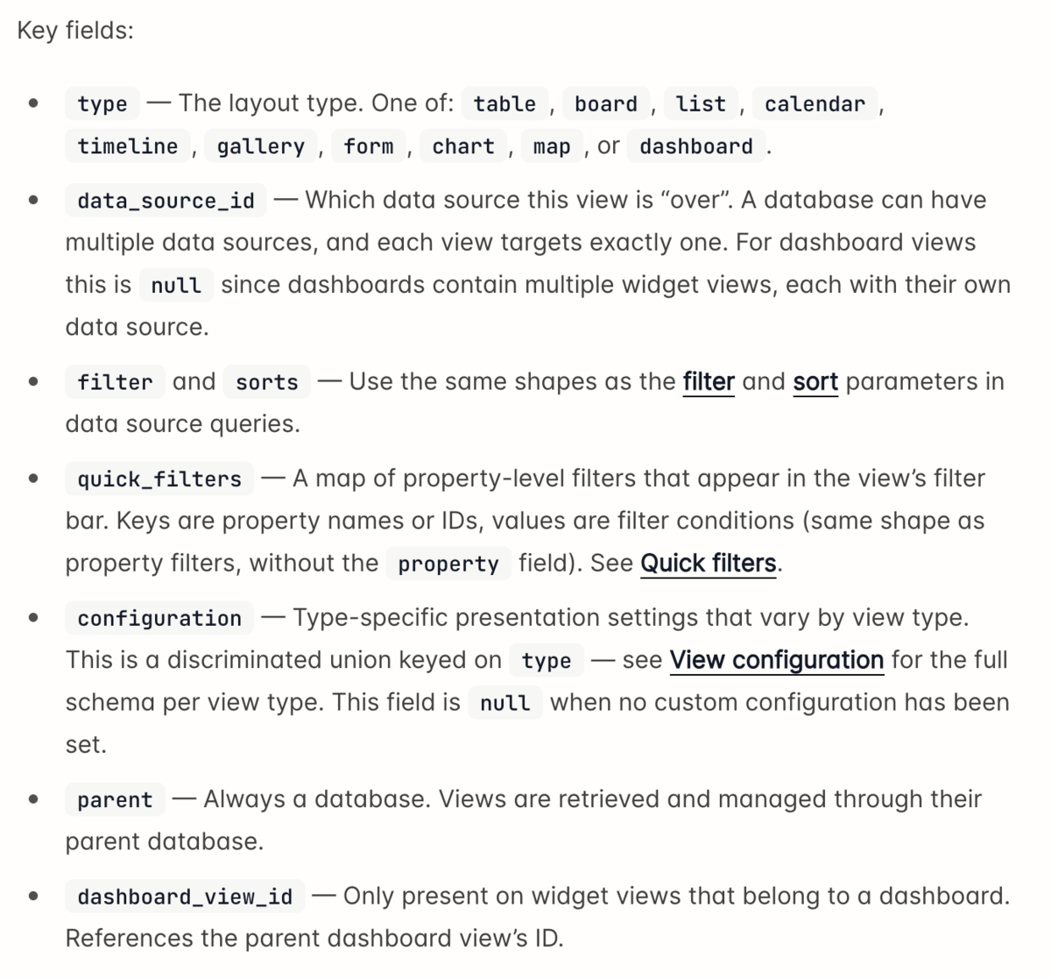Click the timeline code tag
The image size is (1051, 979).
click(128, 145)
